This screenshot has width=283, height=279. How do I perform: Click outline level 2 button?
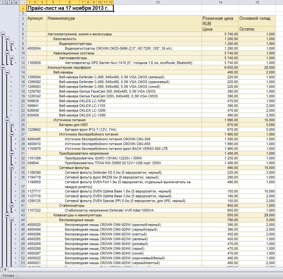[x=7, y=2]
